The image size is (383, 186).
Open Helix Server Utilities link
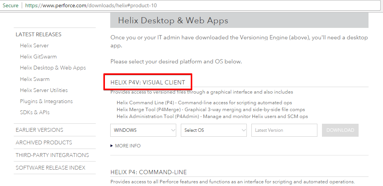tap(44, 90)
